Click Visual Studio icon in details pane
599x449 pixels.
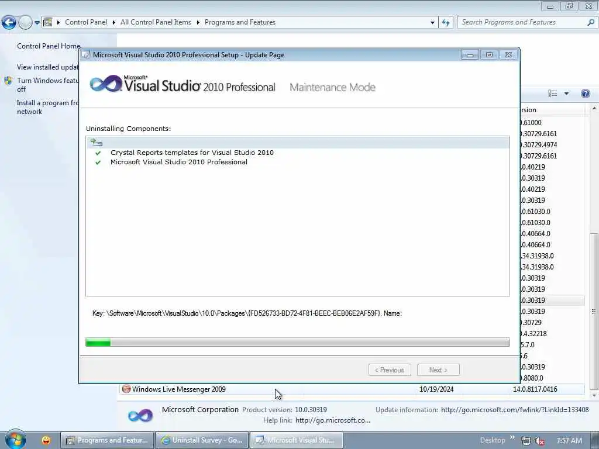pyautogui.click(x=140, y=416)
